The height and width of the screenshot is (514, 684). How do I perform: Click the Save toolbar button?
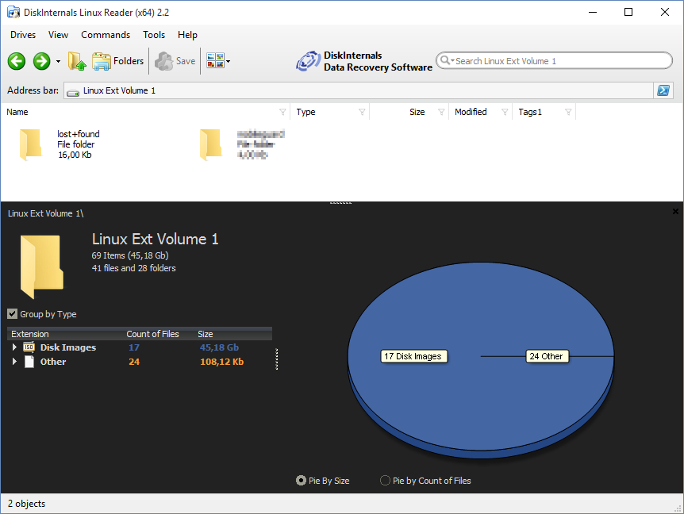click(175, 61)
